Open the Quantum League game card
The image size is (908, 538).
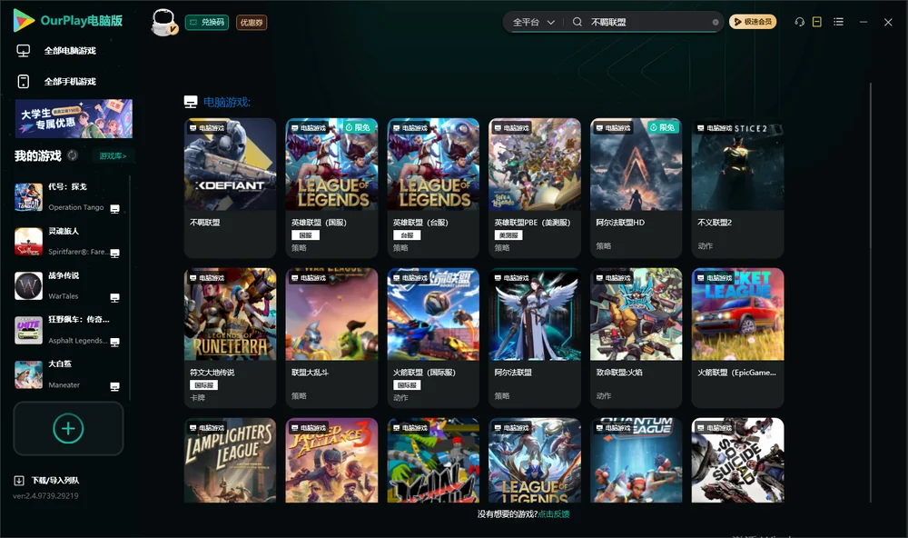tap(636, 461)
